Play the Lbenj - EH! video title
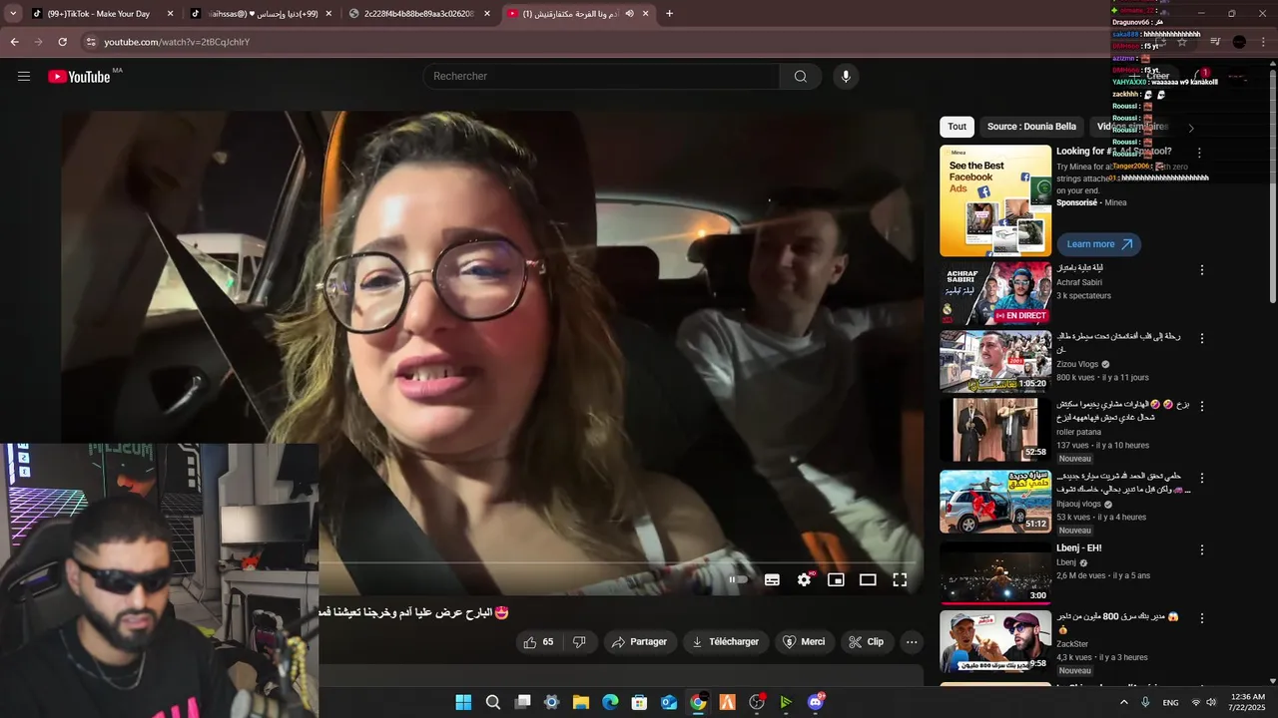Screen dimensions: 1278x718 tap(1079, 548)
